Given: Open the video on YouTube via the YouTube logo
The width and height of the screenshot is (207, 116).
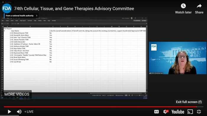Looking at the screenshot, I should [x=178, y=112].
